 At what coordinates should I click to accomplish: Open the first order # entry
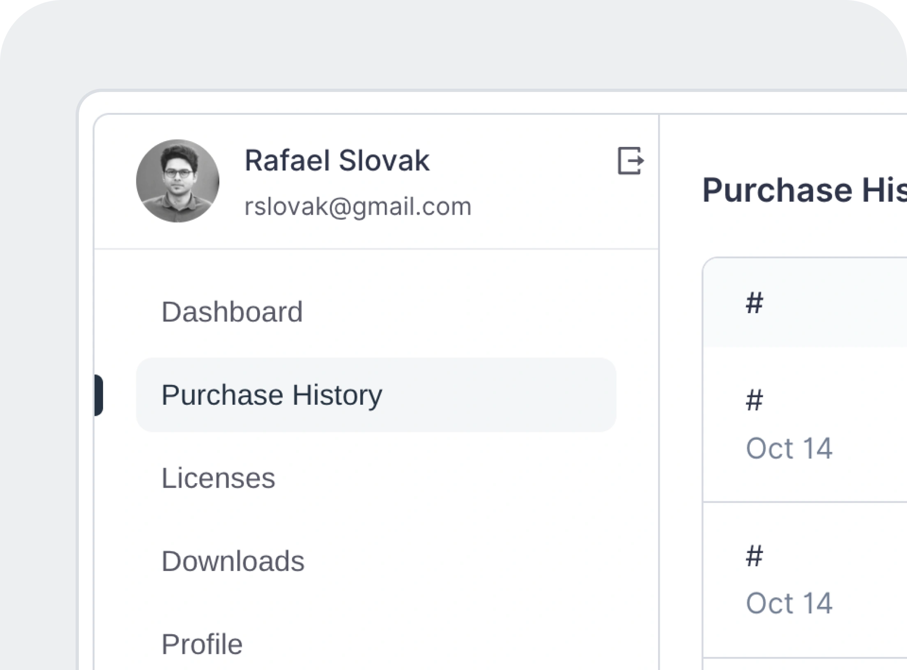[754, 400]
